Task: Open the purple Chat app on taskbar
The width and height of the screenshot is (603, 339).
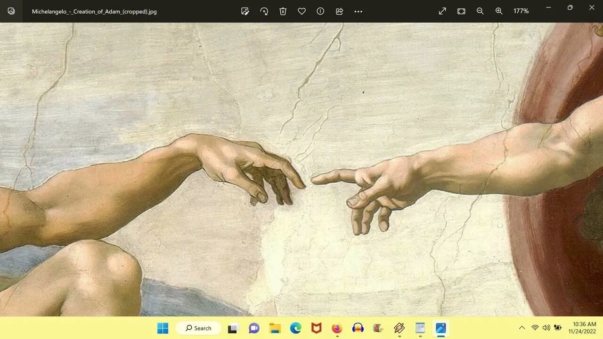Action: pyautogui.click(x=254, y=328)
